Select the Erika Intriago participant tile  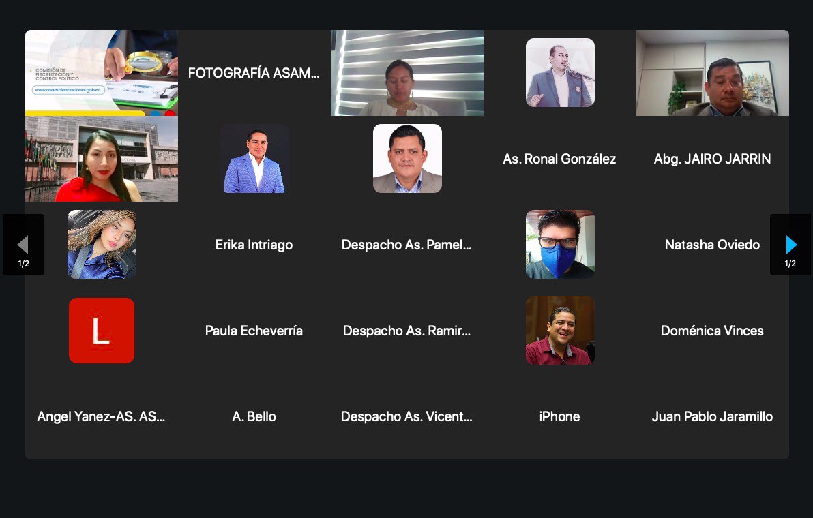(254, 245)
